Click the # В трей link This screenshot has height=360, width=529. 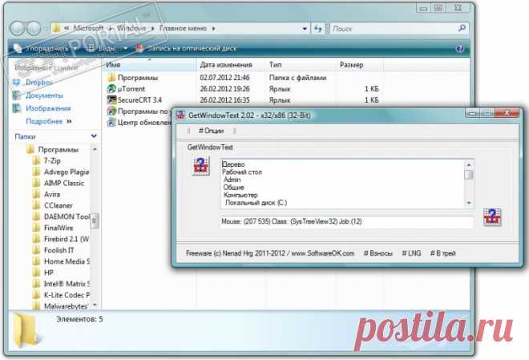pyautogui.click(x=443, y=253)
